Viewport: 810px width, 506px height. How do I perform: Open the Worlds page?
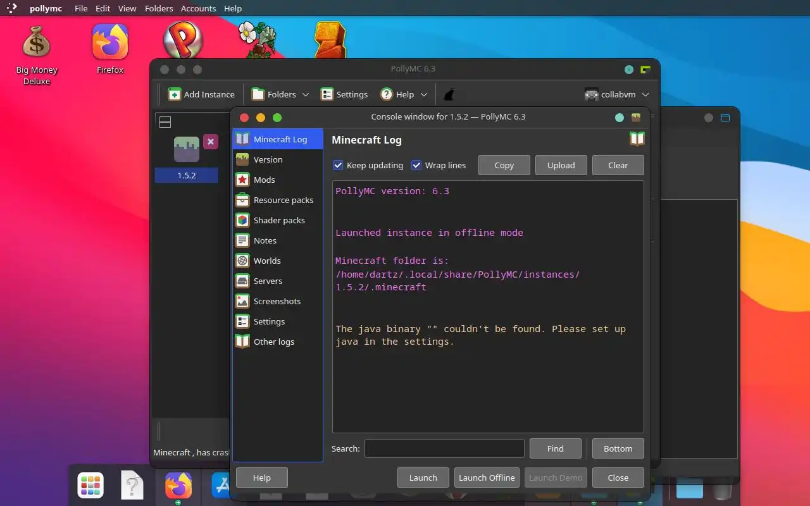click(x=277, y=261)
